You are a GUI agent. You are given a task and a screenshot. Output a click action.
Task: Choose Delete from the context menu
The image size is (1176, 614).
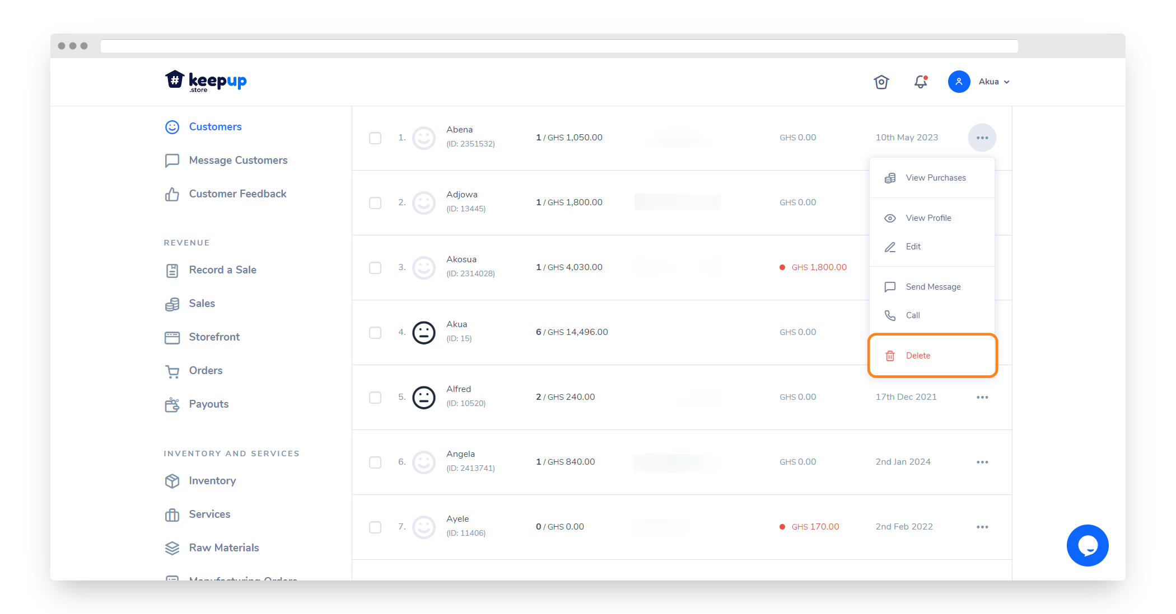(918, 356)
